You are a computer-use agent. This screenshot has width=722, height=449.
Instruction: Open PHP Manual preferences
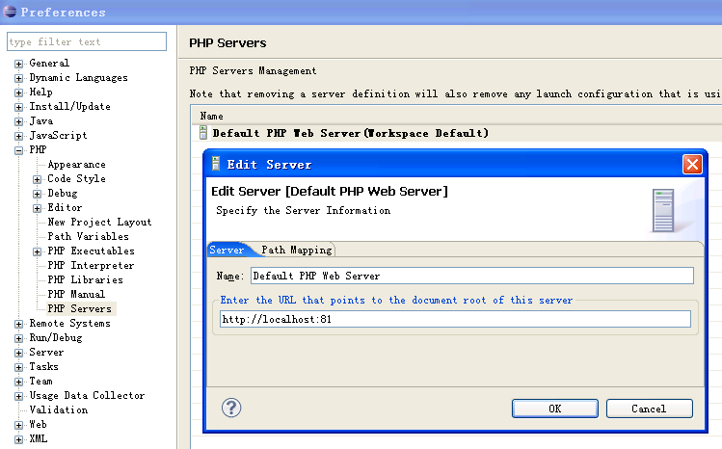76,294
